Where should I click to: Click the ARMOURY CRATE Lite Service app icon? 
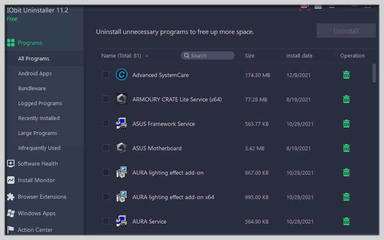(x=121, y=99)
